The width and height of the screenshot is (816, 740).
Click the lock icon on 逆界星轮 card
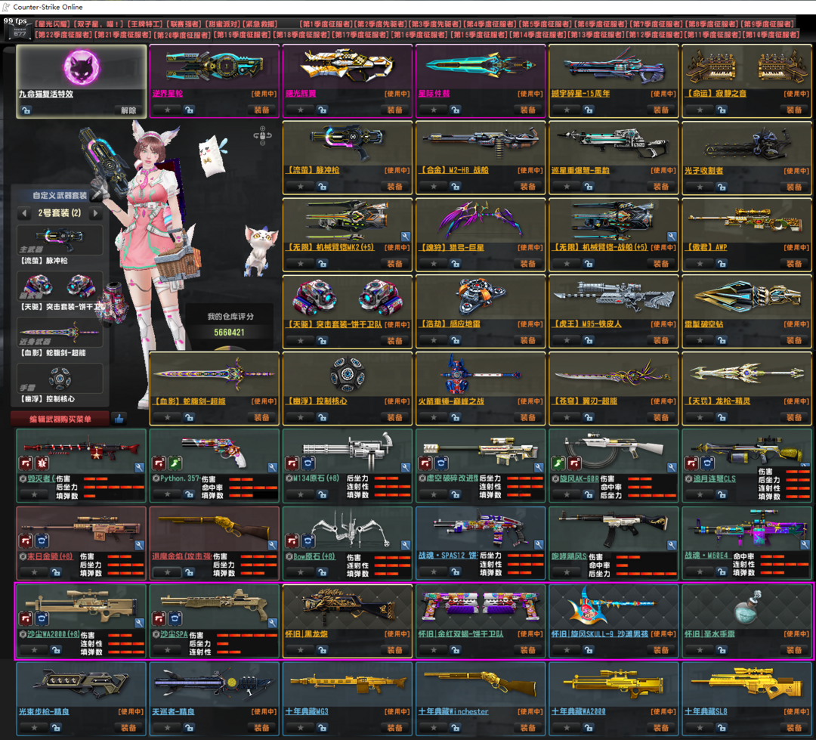click(x=190, y=110)
